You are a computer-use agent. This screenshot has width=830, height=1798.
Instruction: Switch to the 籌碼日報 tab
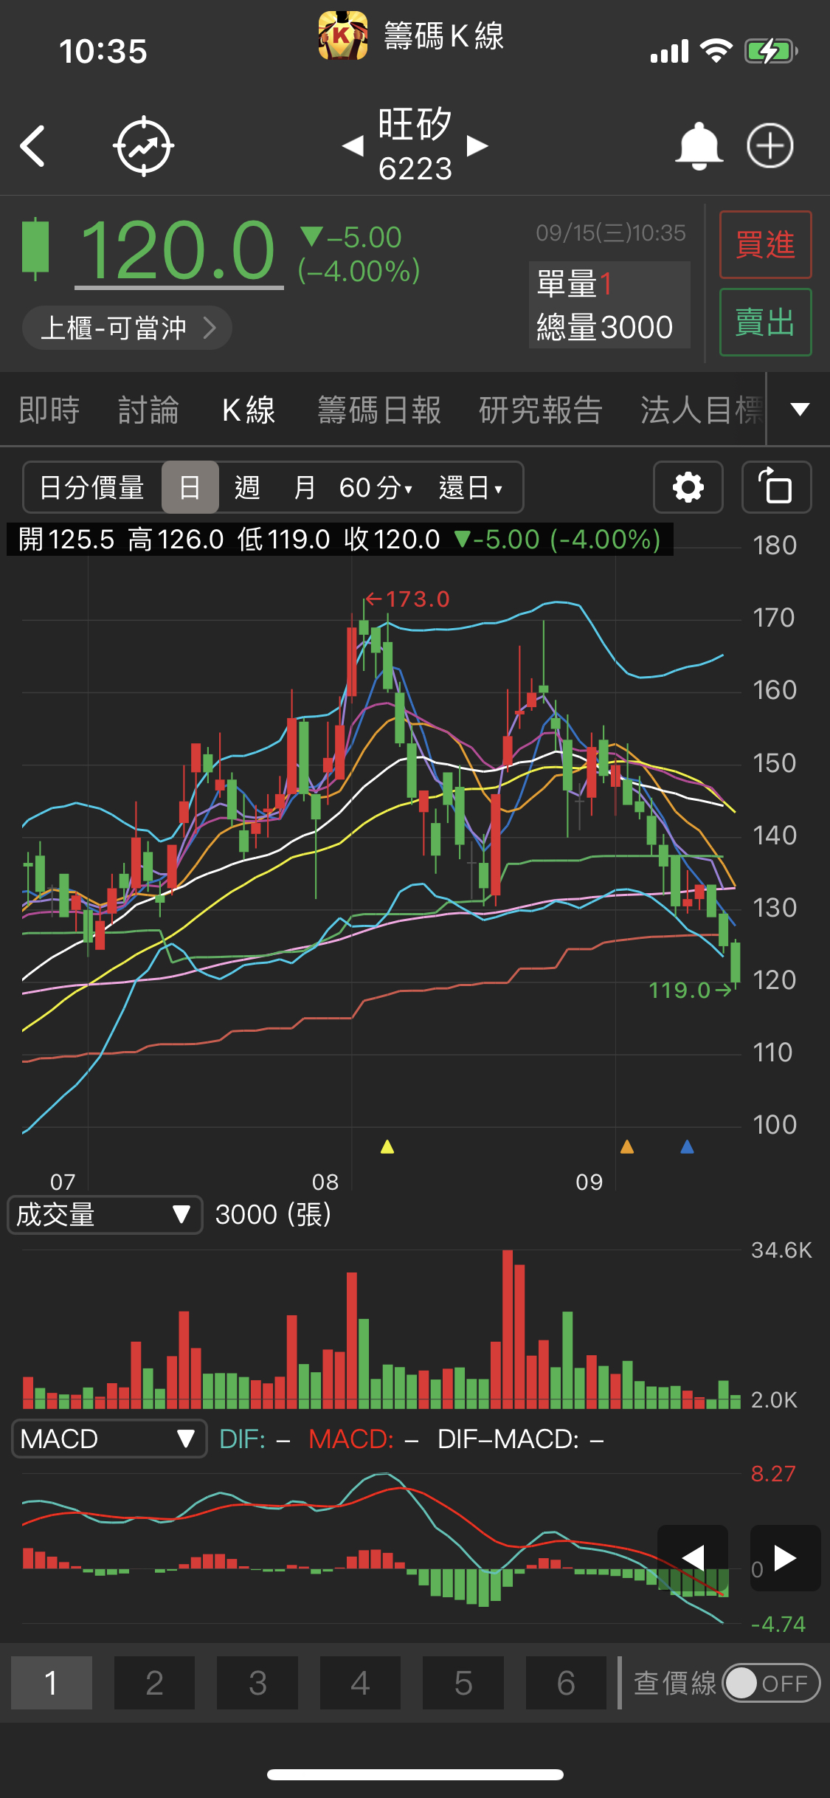[x=379, y=410]
